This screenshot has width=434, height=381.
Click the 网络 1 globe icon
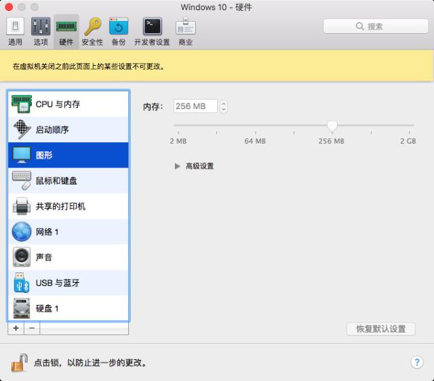tap(22, 232)
